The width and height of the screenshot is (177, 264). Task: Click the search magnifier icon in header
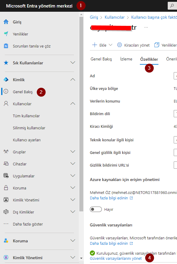coord(172,6)
